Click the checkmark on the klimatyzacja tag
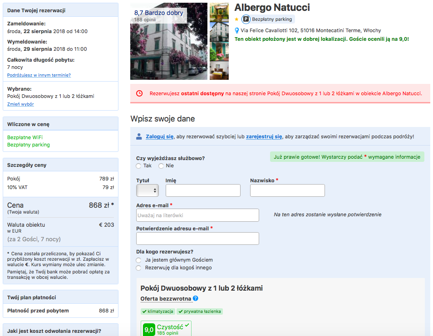This screenshot has height=336, width=433. tap(144, 312)
